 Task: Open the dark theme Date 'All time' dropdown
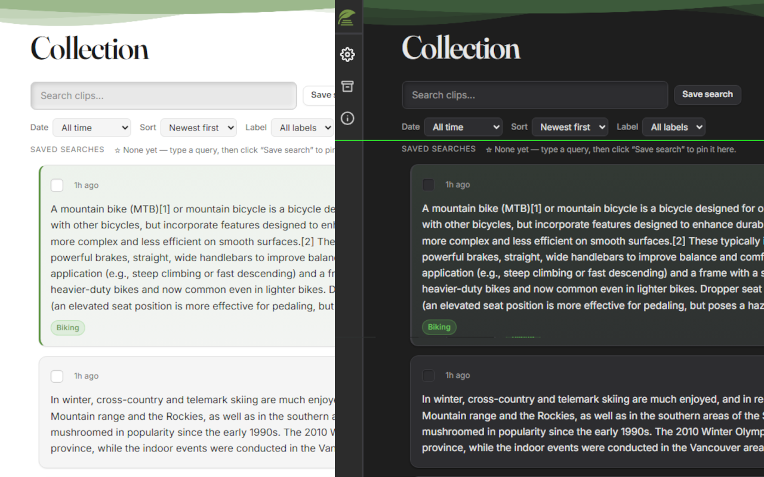pos(463,127)
